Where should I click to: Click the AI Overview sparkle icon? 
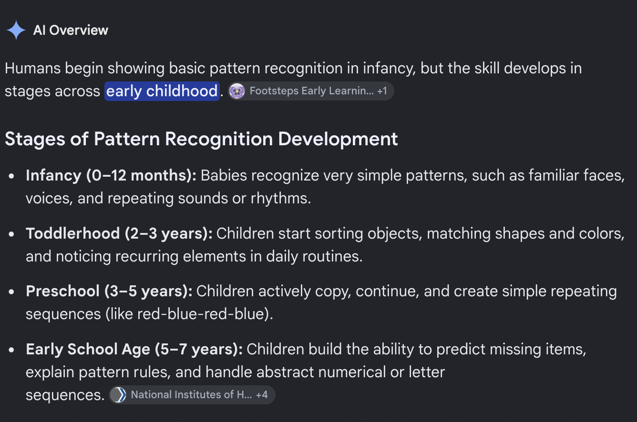point(16,30)
